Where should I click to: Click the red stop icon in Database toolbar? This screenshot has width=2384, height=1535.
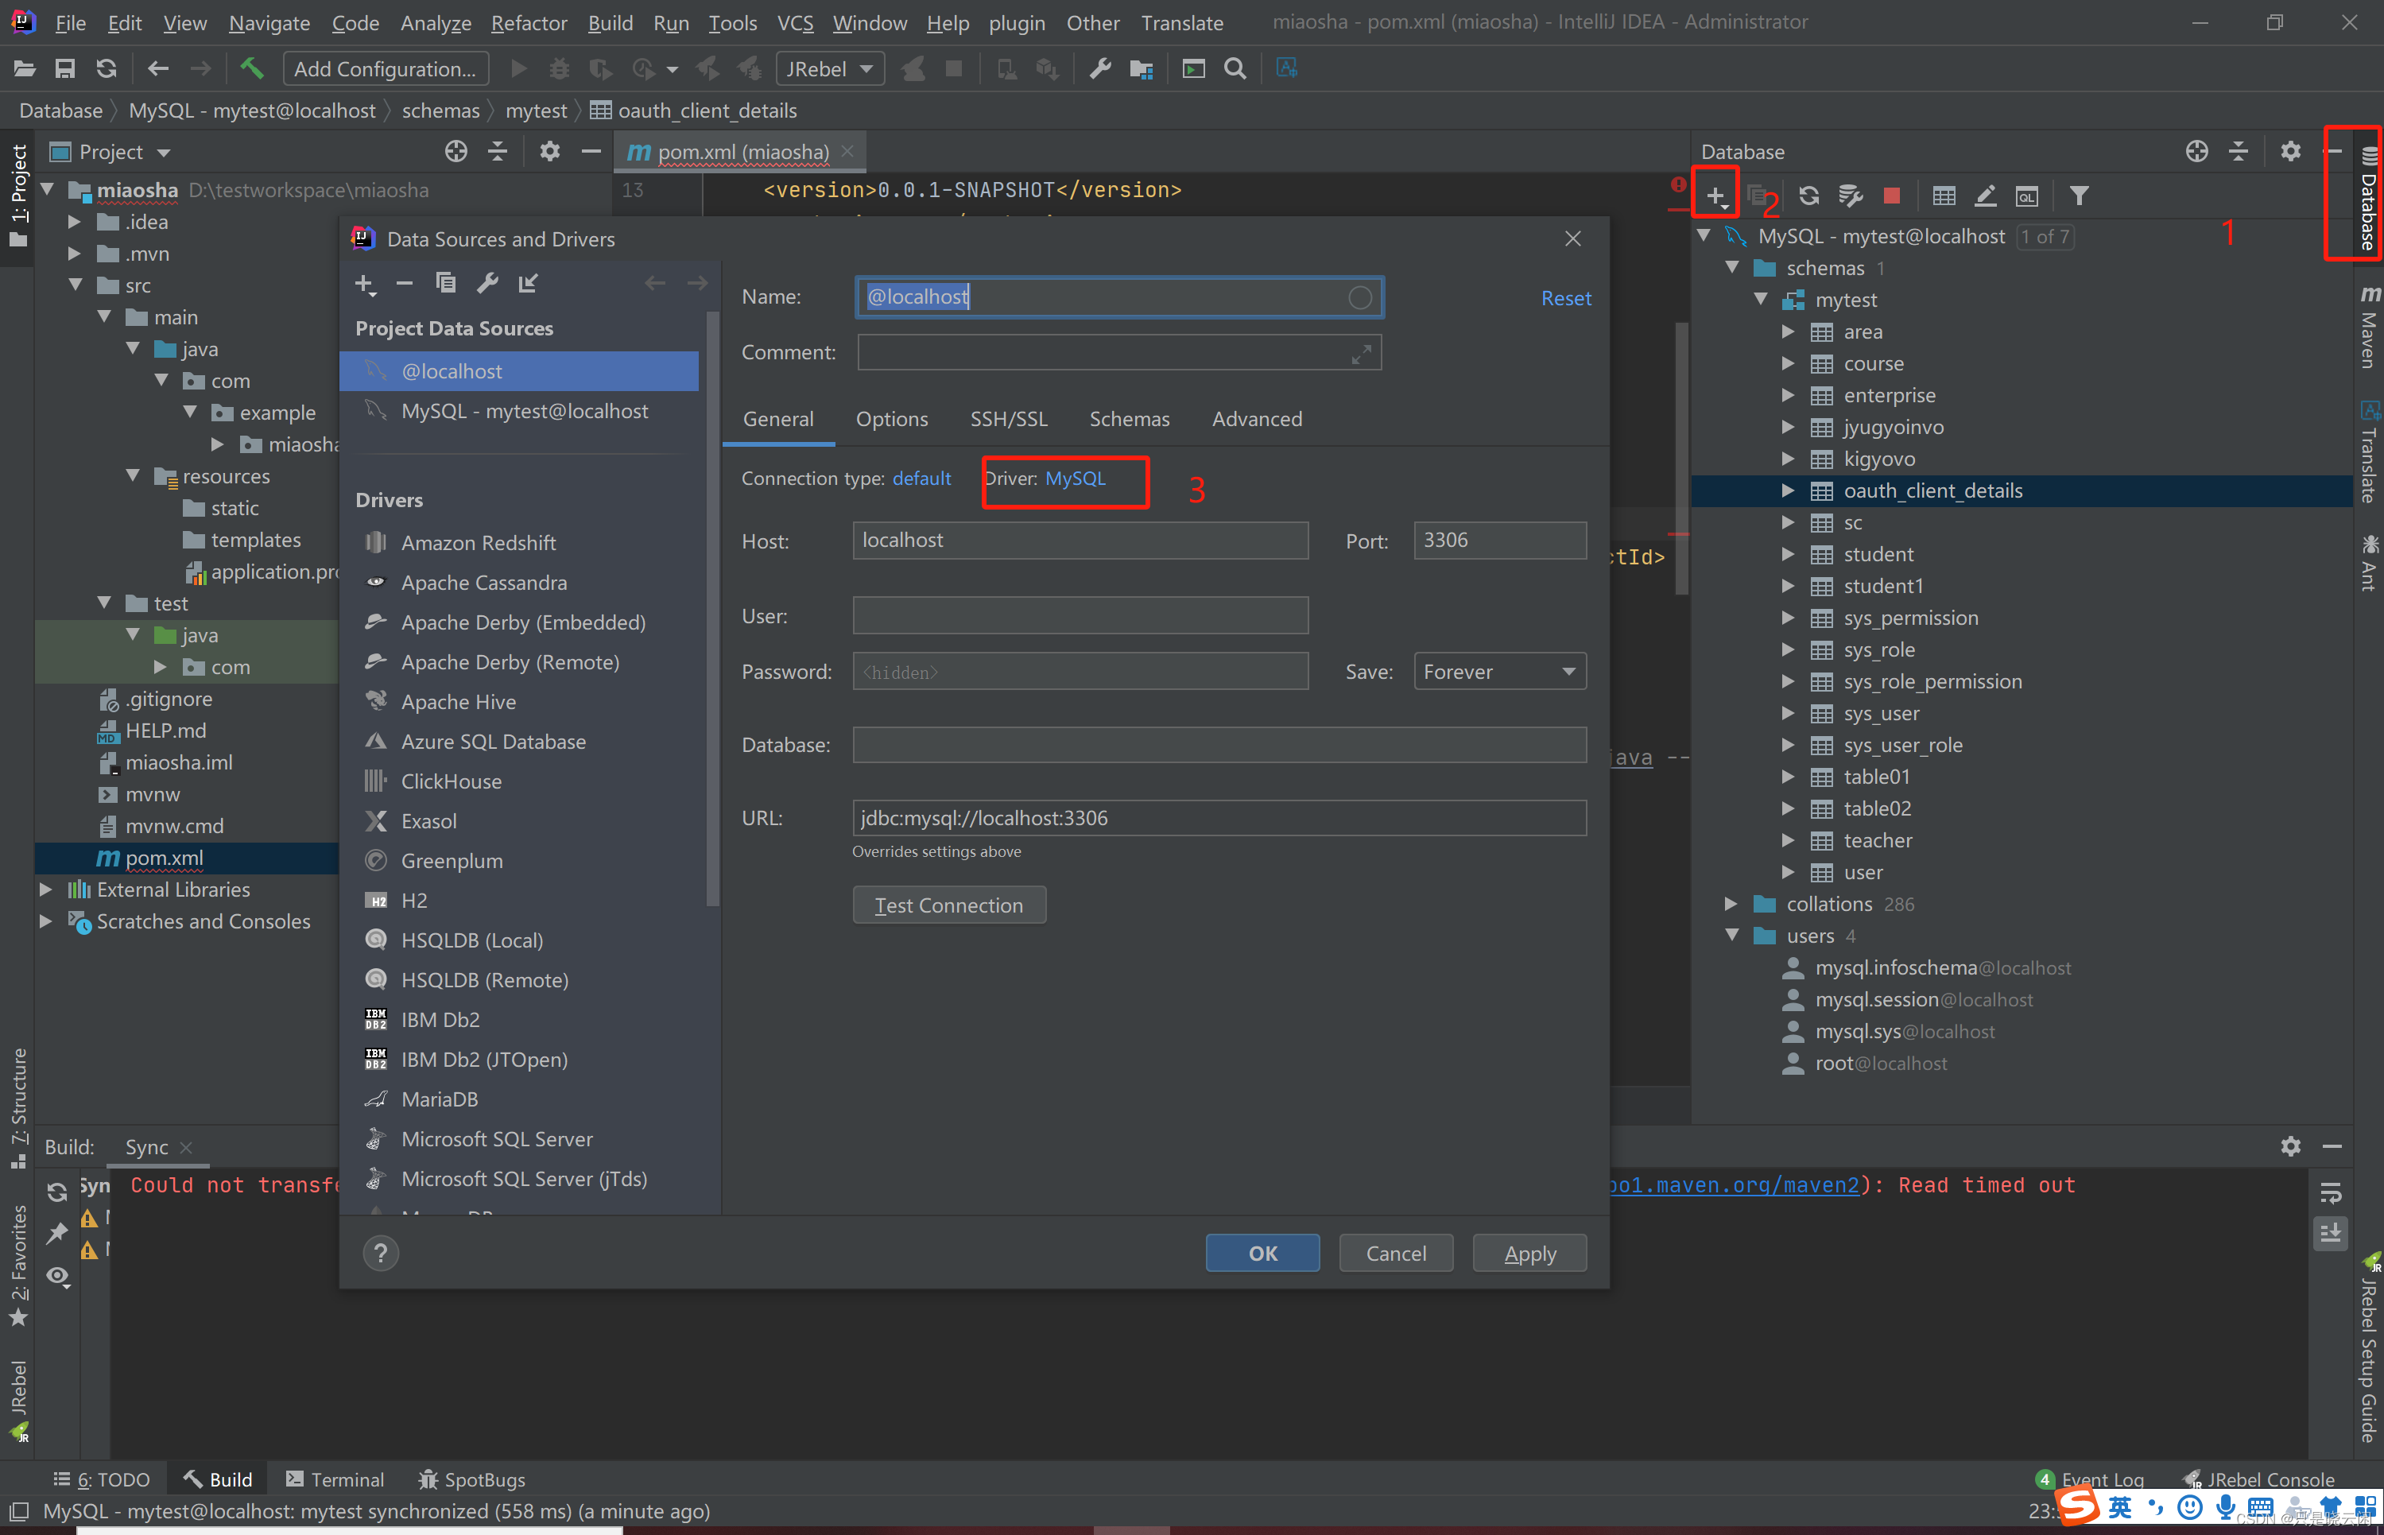coord(1892,196)
